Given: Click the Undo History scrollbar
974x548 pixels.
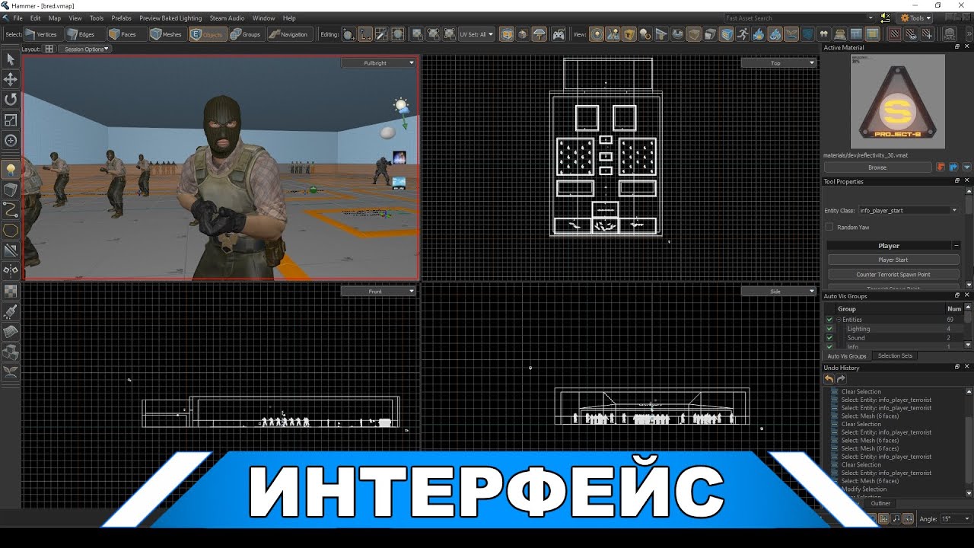Looking at the screenshot, I should point(969,441).
